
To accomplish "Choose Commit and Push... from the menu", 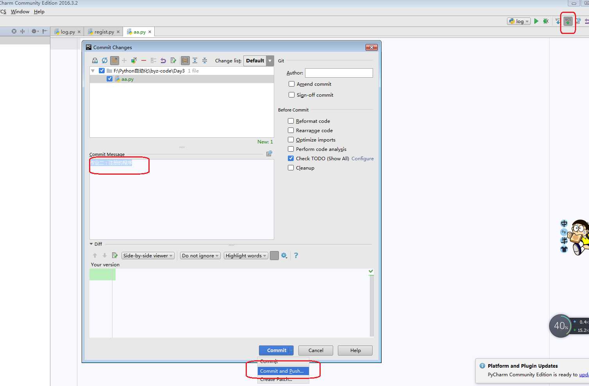I will click(x=283, y=371).
